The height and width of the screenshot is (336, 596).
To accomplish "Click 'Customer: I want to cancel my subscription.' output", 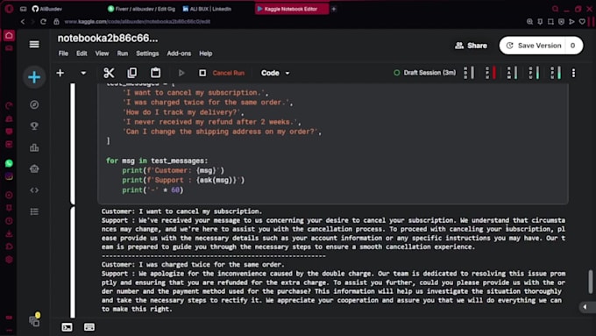I will coord(181,211).
